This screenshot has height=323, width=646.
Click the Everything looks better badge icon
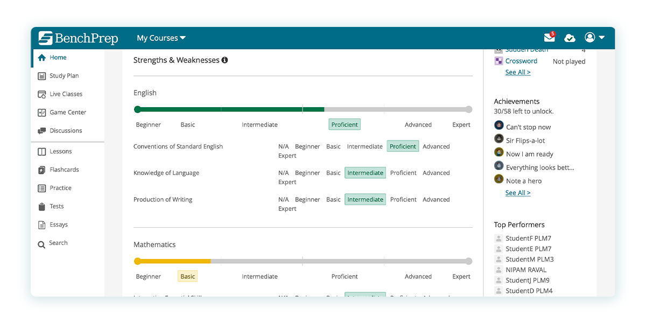(499, 166)
